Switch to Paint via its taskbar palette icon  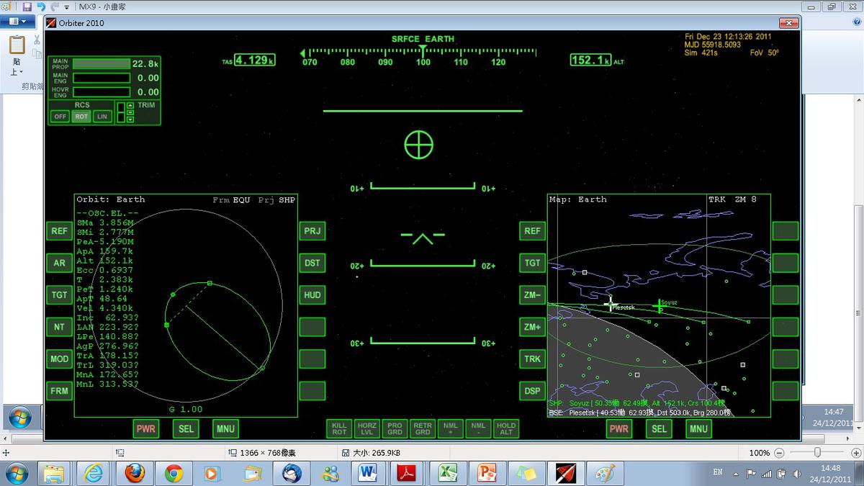(605, 473)
